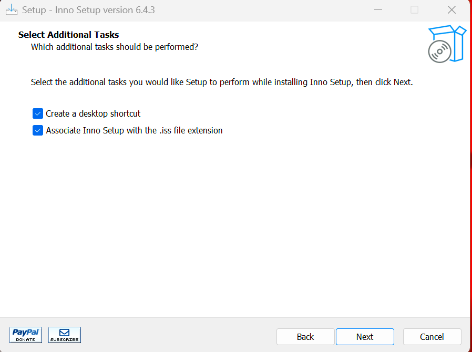Click the setup instructions text above the checkboxes

tap(221, 82)
